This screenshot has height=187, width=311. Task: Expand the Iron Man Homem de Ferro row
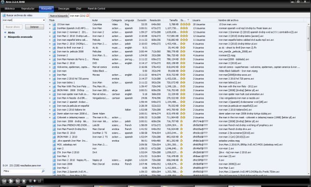(x=50, y=59)
